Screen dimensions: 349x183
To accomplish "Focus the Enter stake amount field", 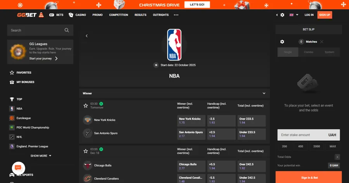I will [309, 135].
